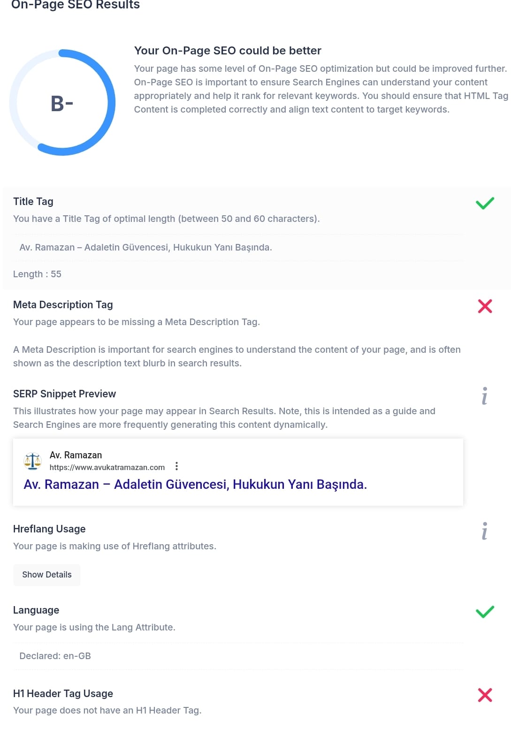
Task: Select the Title Tag section heading
Action: (x=33, y=201)
